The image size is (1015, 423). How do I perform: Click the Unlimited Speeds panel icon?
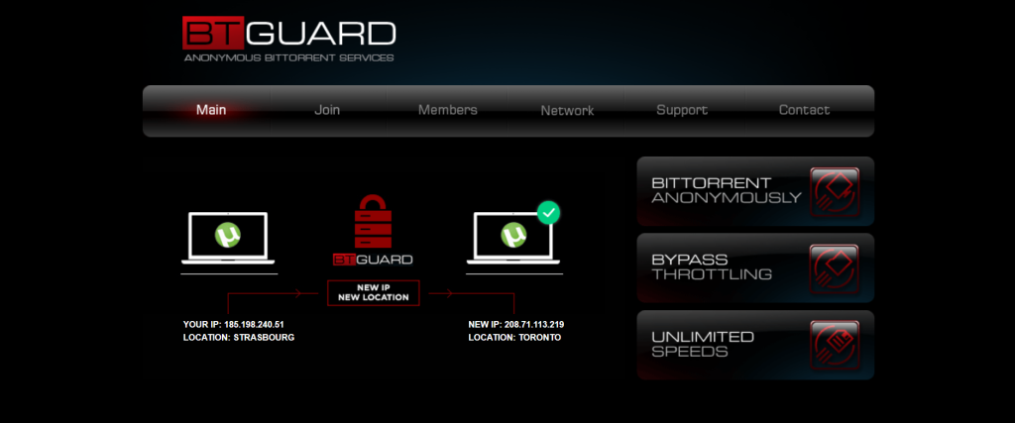835,345
